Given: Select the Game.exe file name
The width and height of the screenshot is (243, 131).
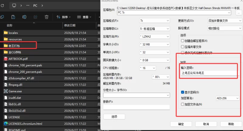Looking at the screenshot, I should [x=15, y=91].
